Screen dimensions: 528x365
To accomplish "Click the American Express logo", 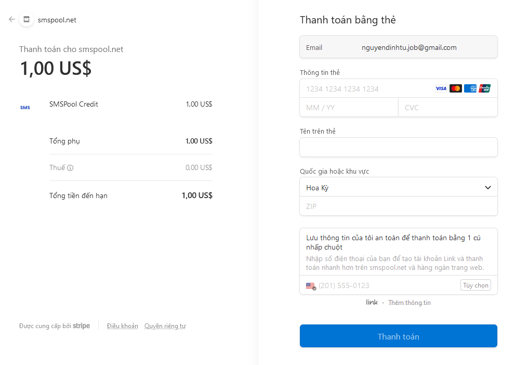I will tap(470, 88).
